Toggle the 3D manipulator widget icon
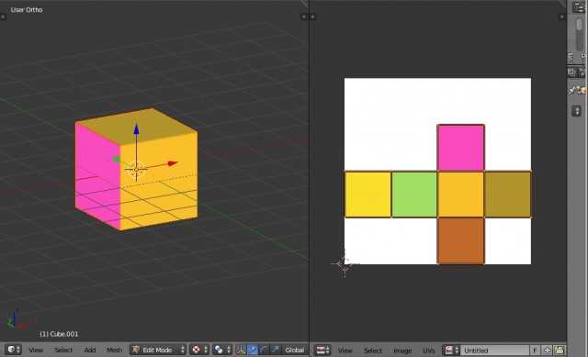Image resolution: width=588 pixels, height=357 pixels. coord(241,350)
